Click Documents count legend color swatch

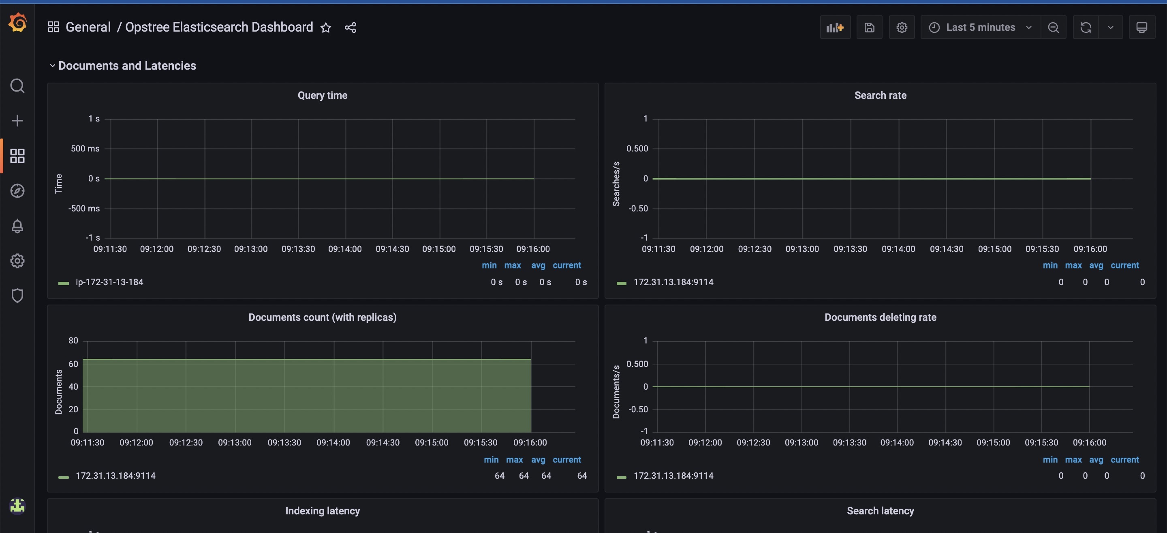pyautogui.click(x=64, y=477)
